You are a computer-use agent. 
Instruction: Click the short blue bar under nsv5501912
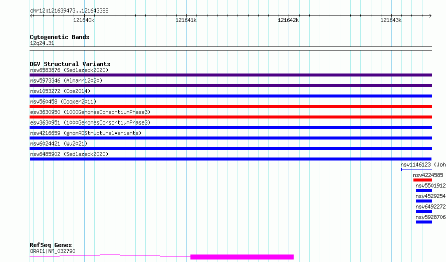(x=424, y=190)
